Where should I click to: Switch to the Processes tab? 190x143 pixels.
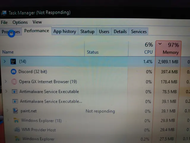tap(11, 32)
